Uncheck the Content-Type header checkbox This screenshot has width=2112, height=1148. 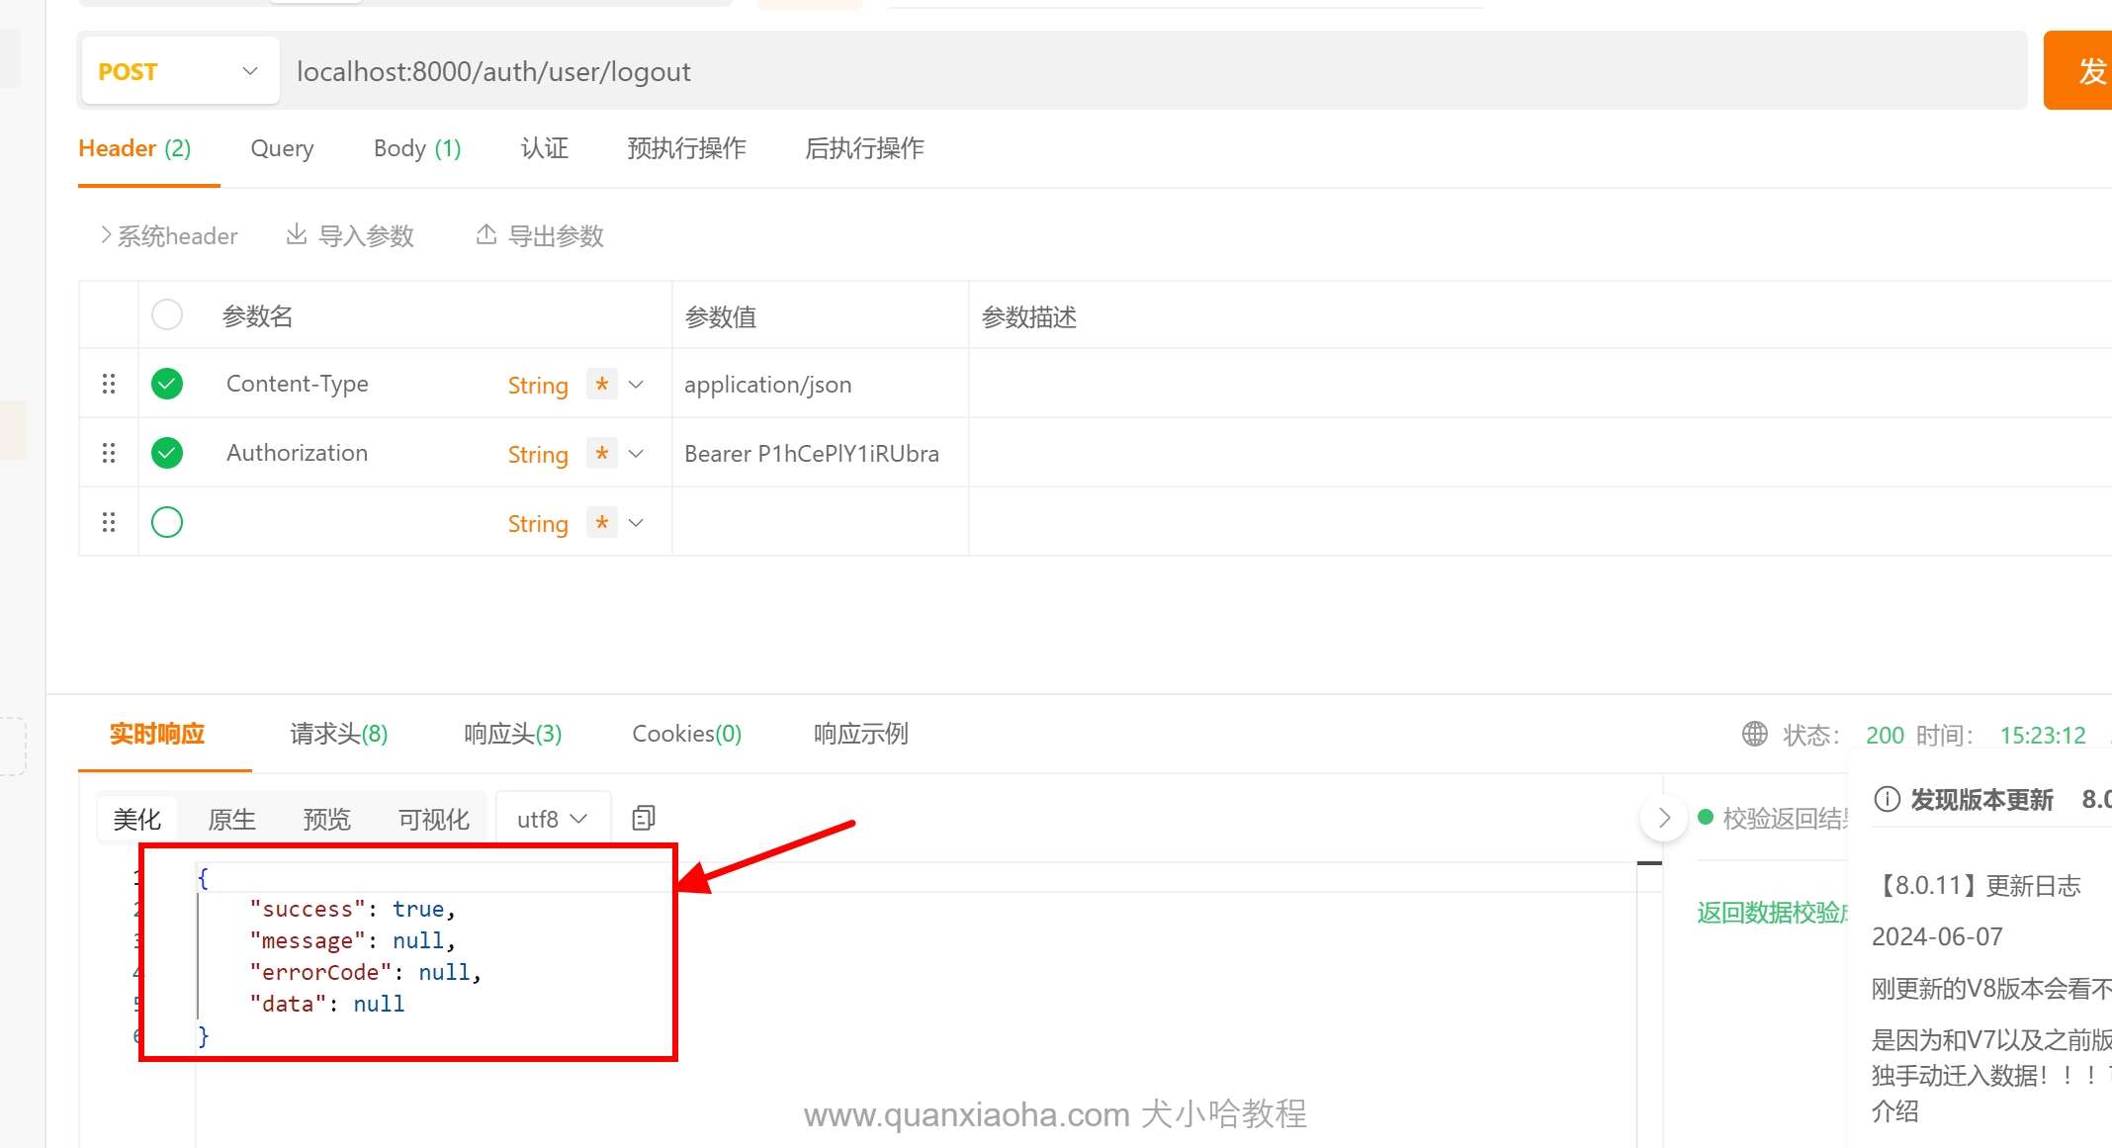[167, 384]
